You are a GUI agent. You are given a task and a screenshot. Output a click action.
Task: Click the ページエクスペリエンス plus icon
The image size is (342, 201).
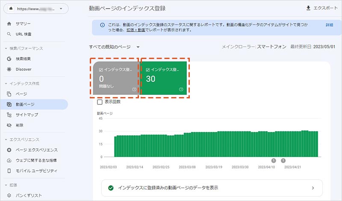[x=9, y=150]
